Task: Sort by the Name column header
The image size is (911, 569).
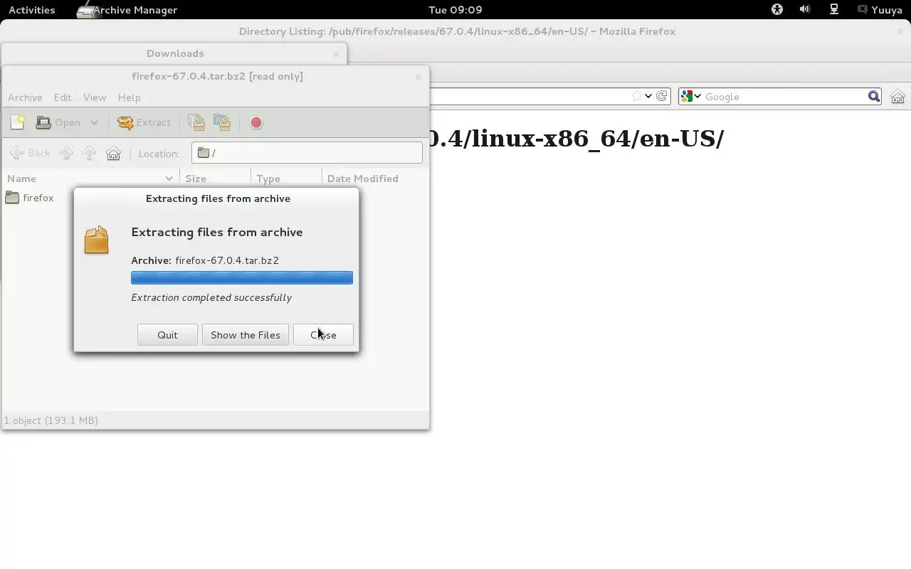Action: tap(90, 179)
